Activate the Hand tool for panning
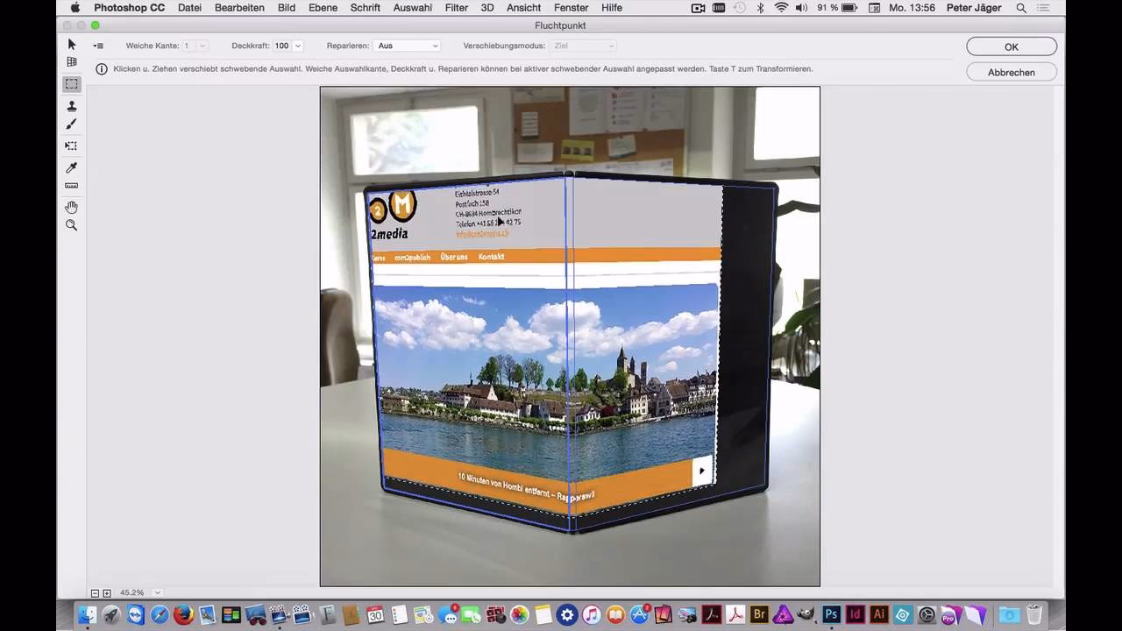Image resolution: width=1122 pixels, height=631 pixels. point(71,207)
